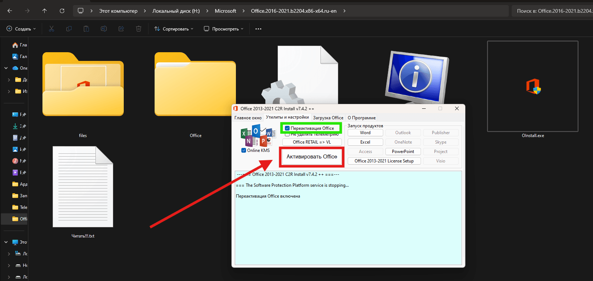Expand the chevron after the Office.2016-2021 breadcrumb
This screenshot has width=593, height=281.
click(344, 11)
